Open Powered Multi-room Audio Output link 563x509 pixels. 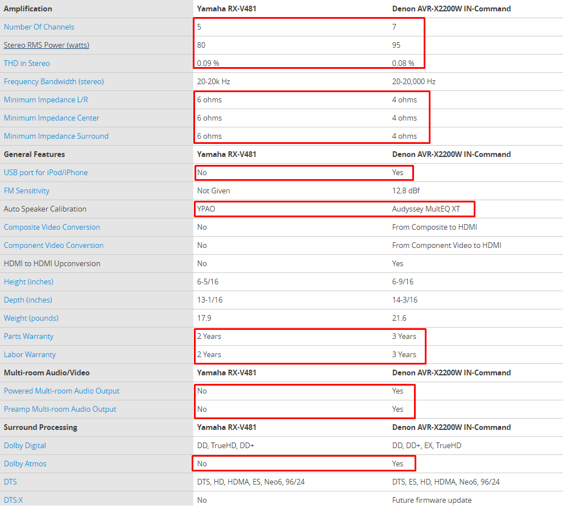61,391
